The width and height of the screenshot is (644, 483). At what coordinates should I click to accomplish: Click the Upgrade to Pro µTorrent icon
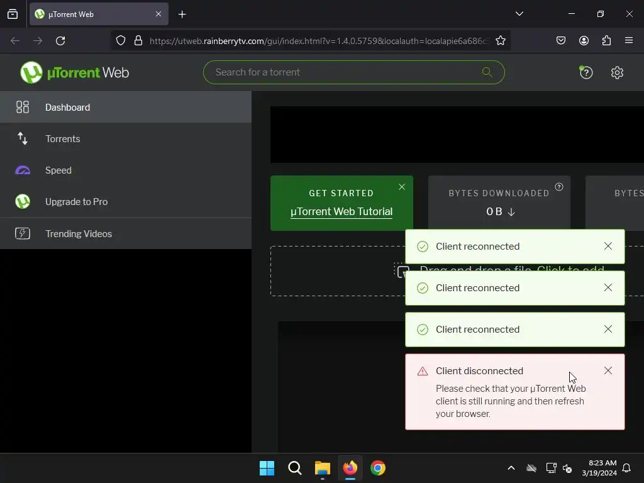pos(23,201)
